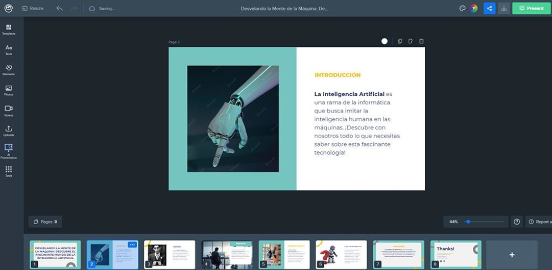The width and height of the screenshot is (552, 270).
Task: Click the undo arrow
Action: click(x=60, y=9)
